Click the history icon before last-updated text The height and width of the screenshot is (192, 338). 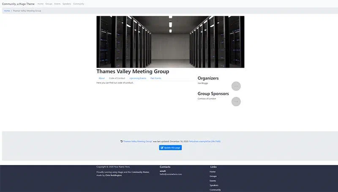[x=121, y=141]
